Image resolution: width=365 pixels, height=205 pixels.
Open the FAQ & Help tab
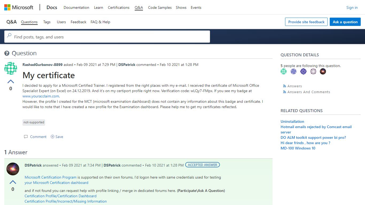point(100,22)
